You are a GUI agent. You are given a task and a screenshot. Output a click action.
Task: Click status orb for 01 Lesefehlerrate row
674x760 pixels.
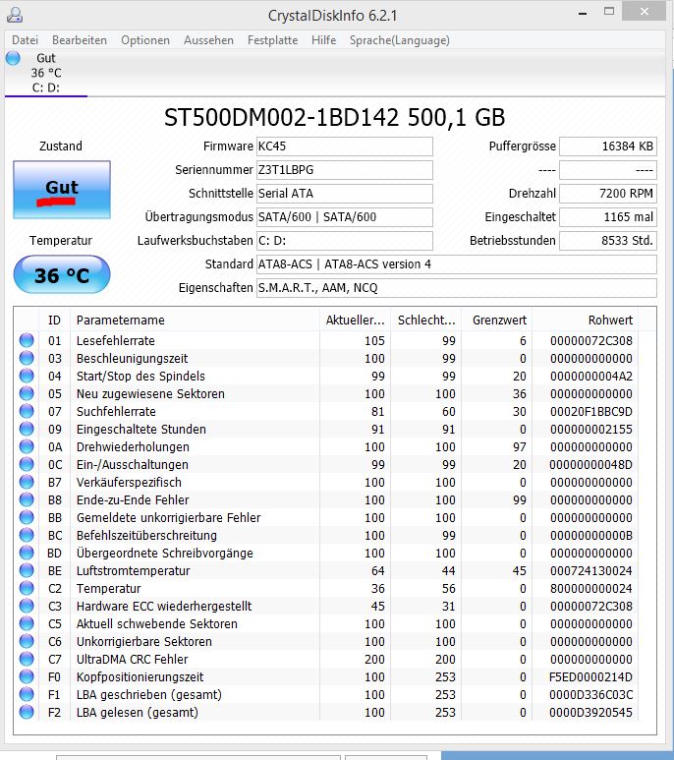[x=27, y=340]
